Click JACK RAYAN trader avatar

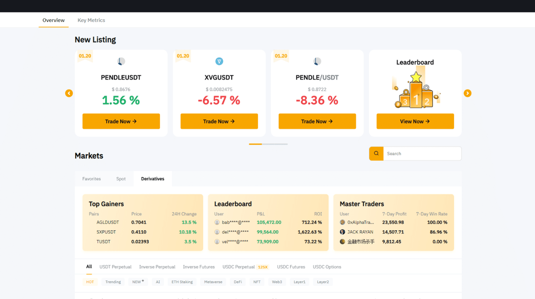[342, 232]
